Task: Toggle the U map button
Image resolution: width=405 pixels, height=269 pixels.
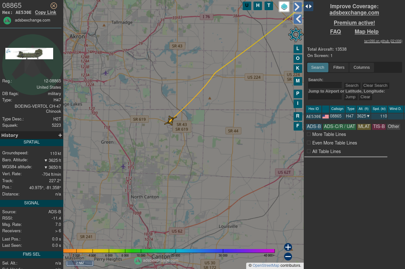Action: pyautogui.click(x=247, y=6)
